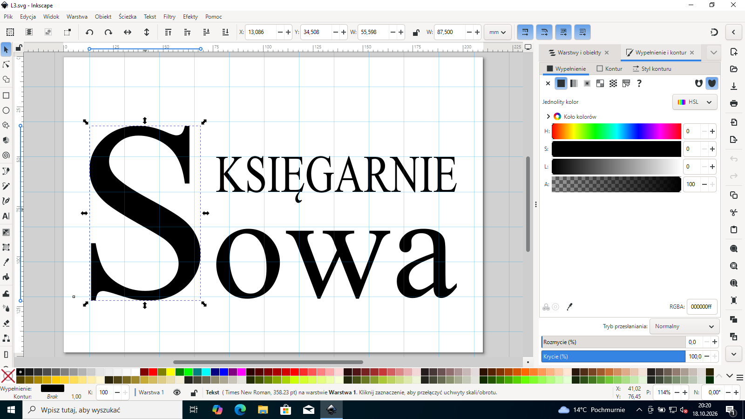Select the Spiral tool
745x419 pixels.
click(6, 155)
